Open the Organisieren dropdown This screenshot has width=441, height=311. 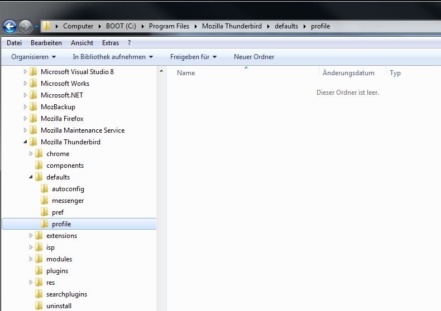point(33,57)
